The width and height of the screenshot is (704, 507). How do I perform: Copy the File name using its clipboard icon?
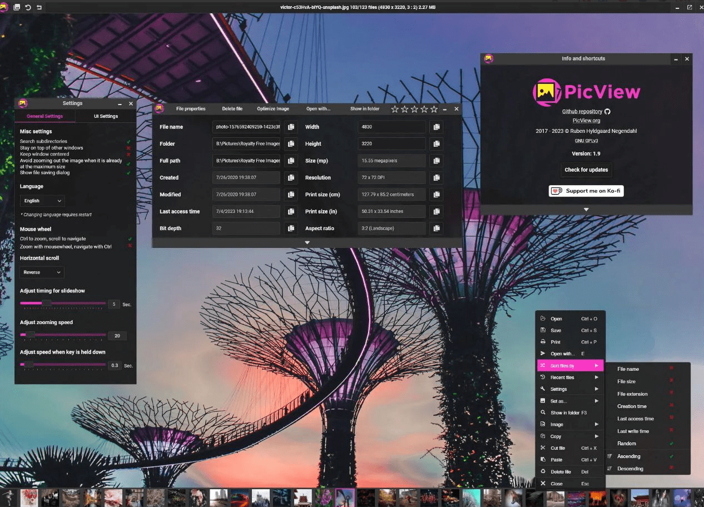[291, 127]
